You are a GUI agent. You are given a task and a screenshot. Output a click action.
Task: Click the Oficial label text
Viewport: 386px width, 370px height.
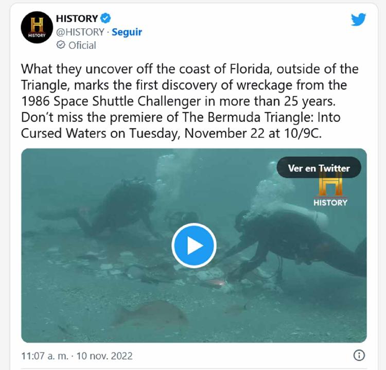[x=82, y=45]
